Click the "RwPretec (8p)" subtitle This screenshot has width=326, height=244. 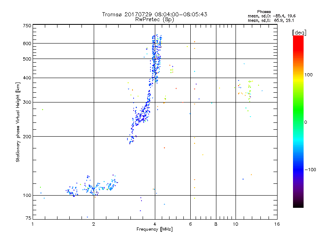tap(154, 20)
